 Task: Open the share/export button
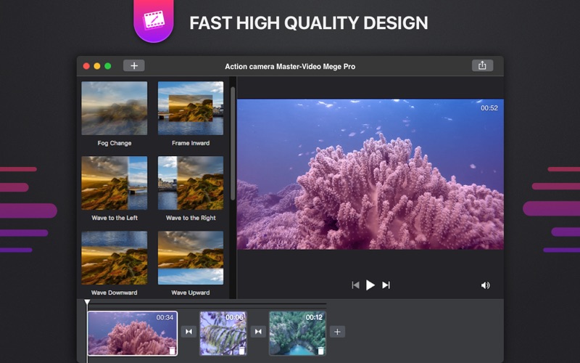point(482,65)
